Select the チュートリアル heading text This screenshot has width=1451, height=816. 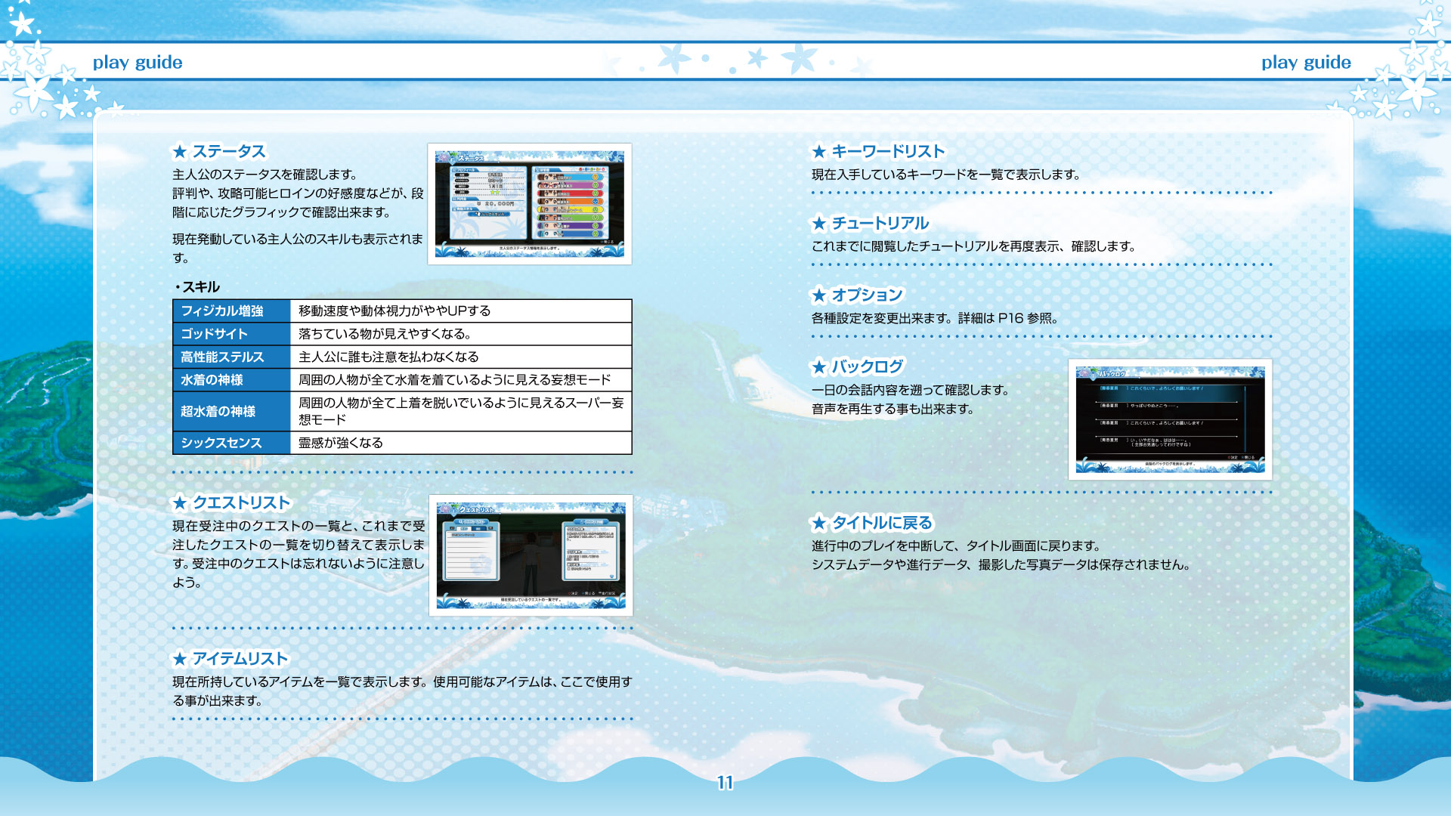[x=880, y=224]
